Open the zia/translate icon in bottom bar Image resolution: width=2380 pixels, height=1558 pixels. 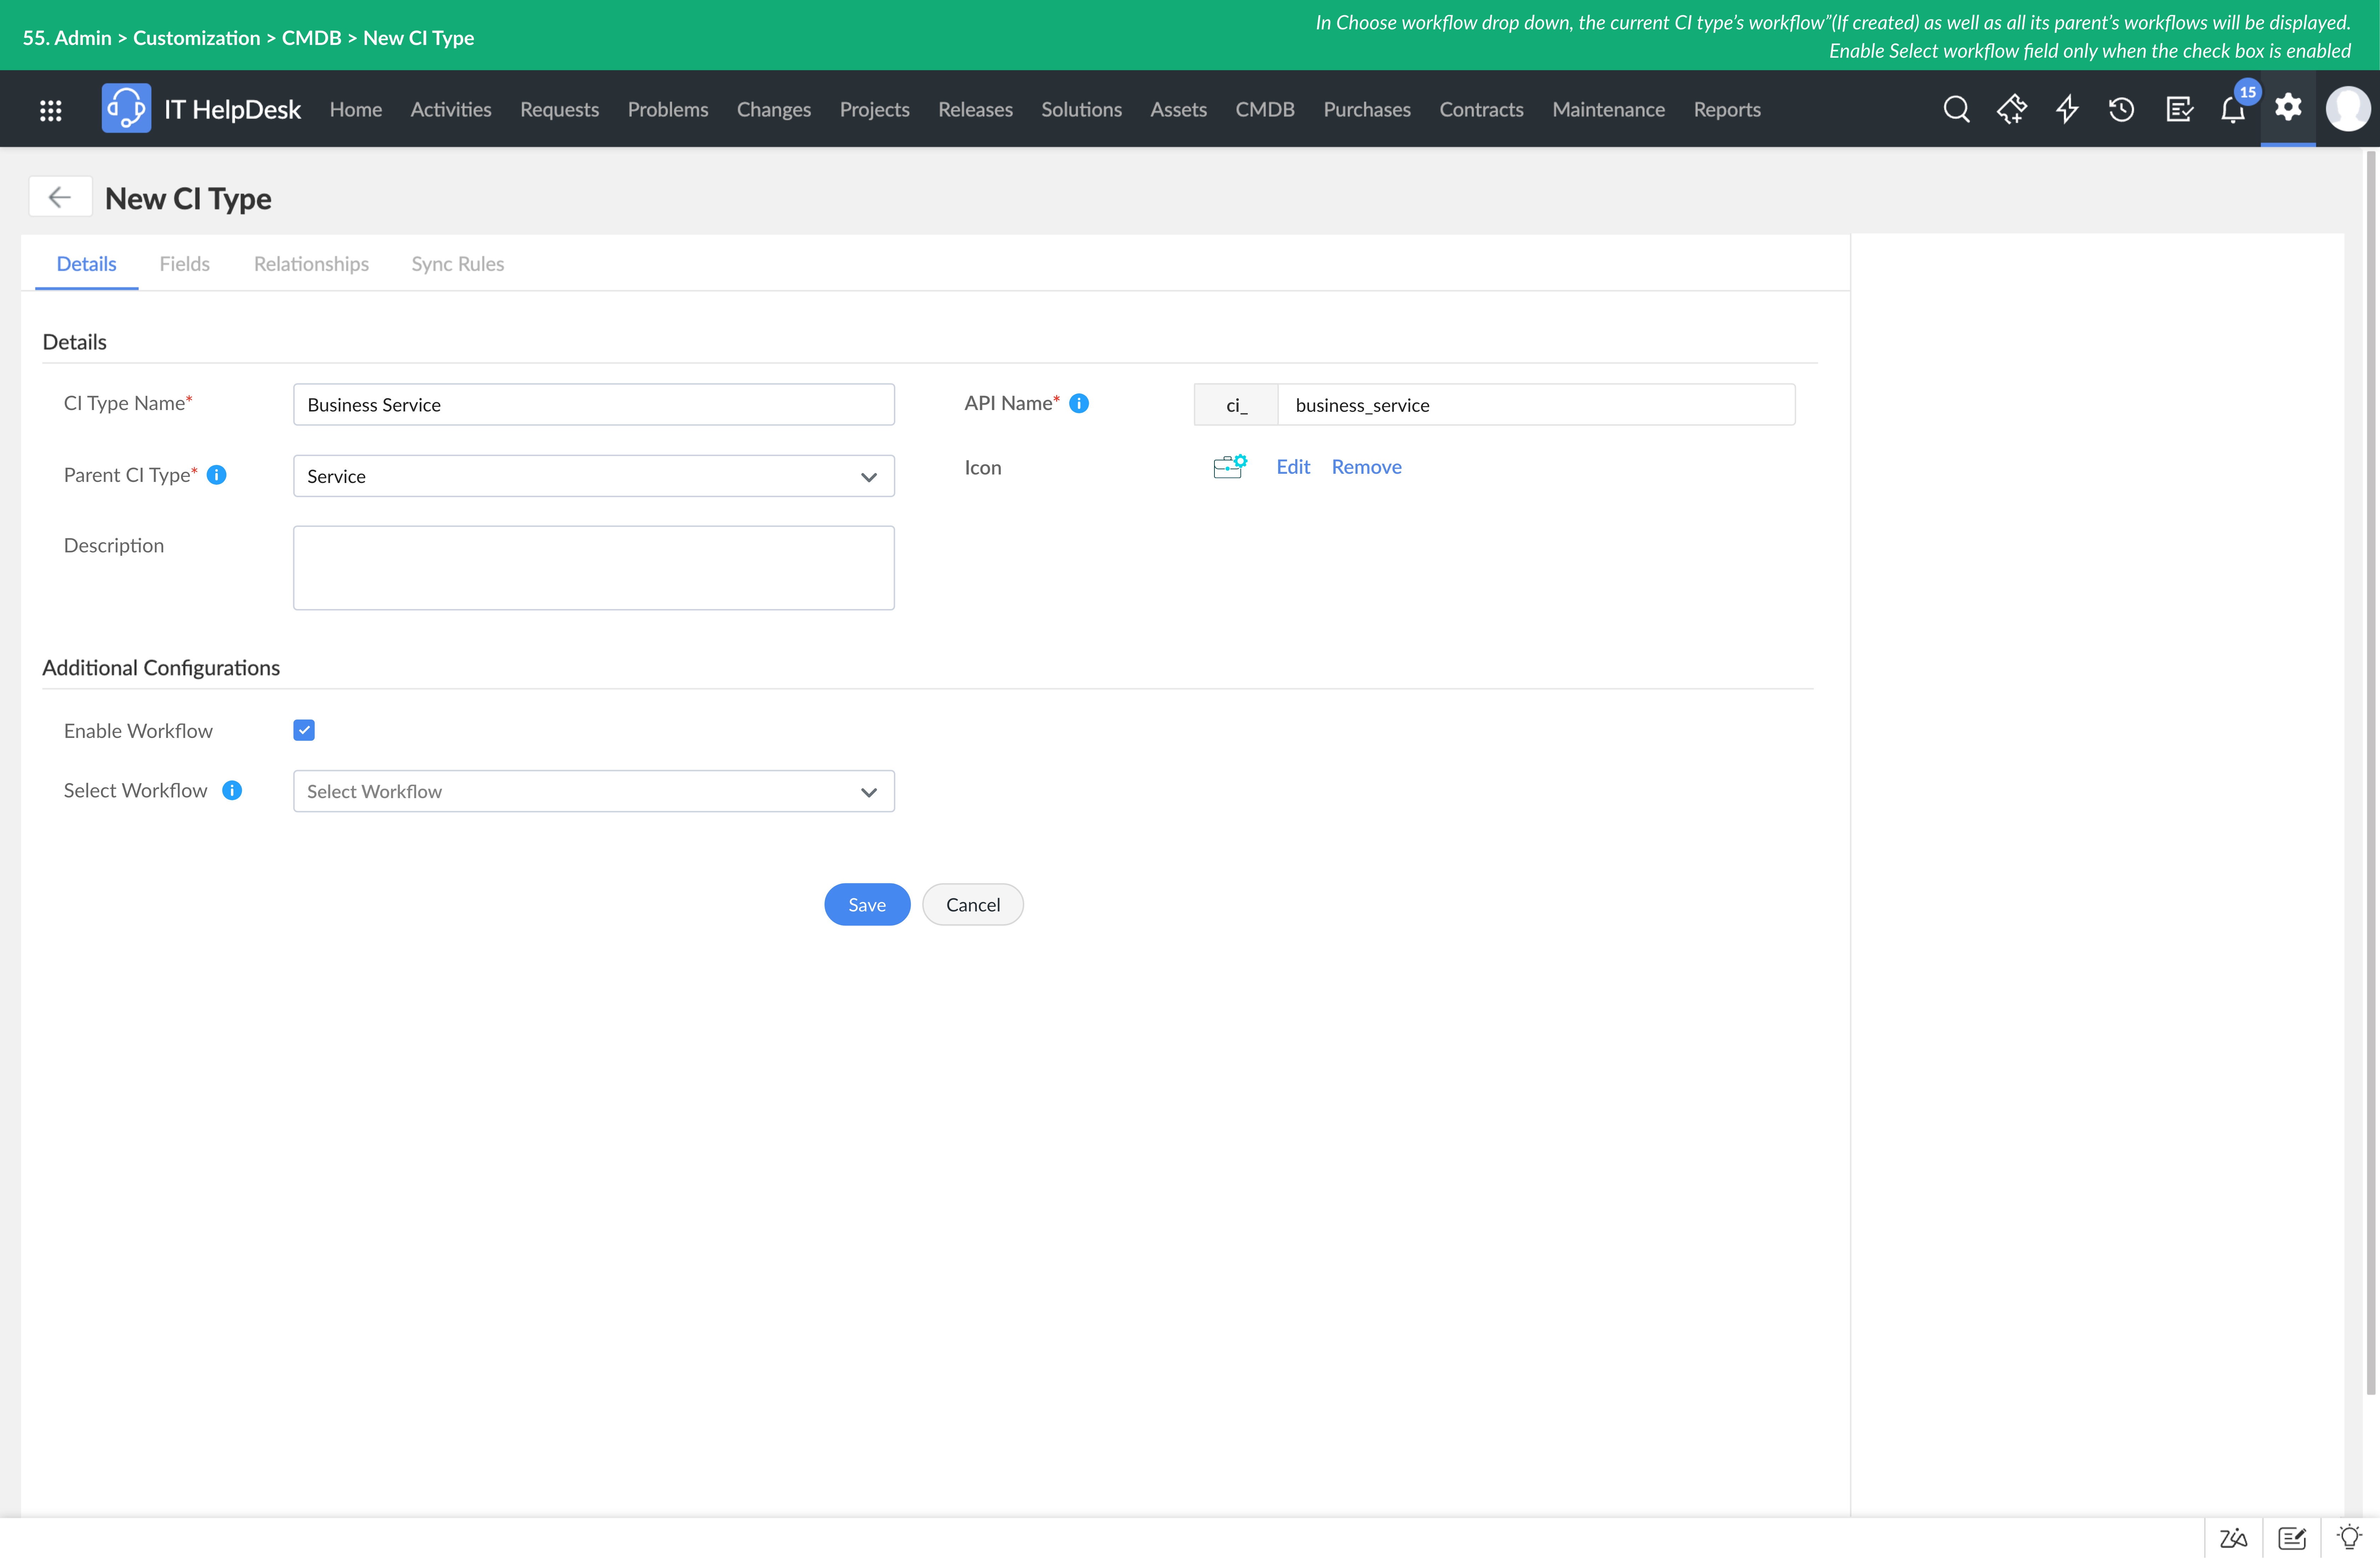click(2233, 1538)
